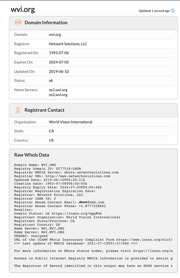Click the raw Name Server: NS1.WVI.ORG line

(39, 228)
